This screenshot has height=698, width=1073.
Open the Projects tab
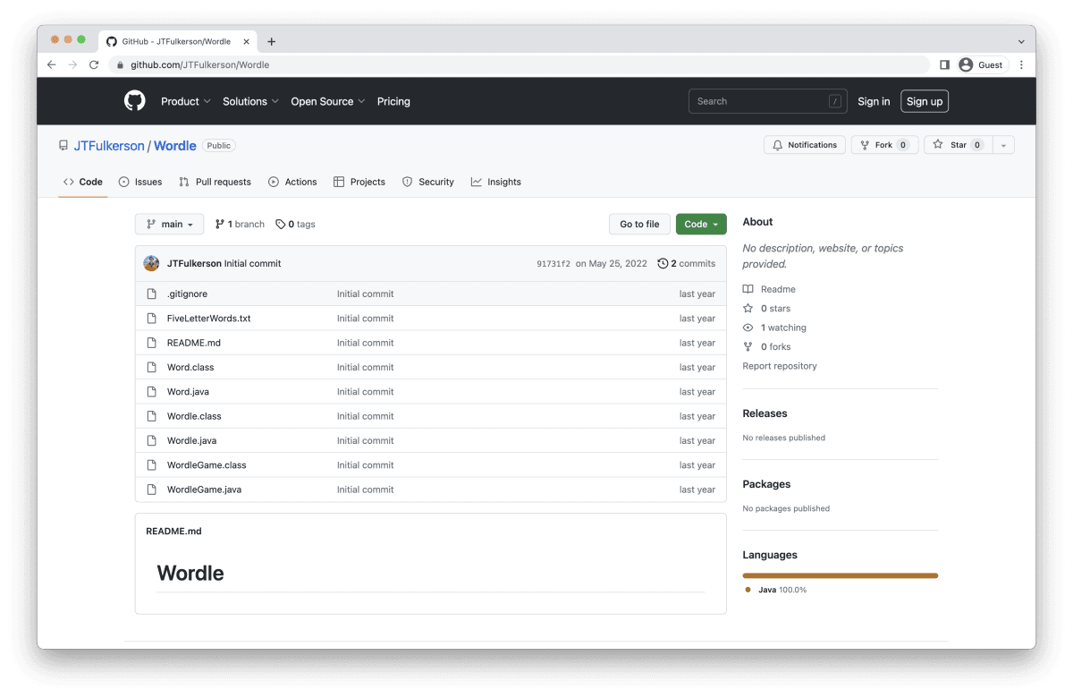[359, 182]
